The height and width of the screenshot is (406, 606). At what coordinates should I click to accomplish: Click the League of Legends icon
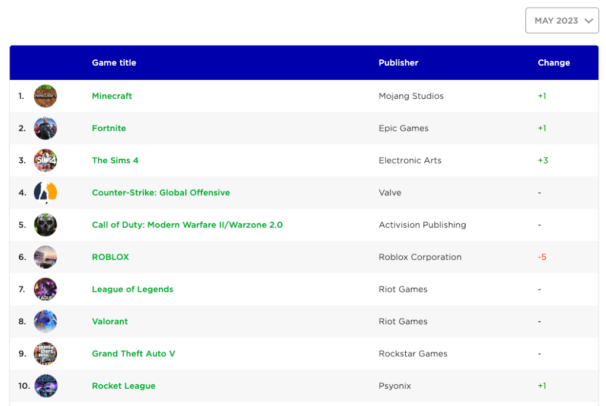[46, 289]
